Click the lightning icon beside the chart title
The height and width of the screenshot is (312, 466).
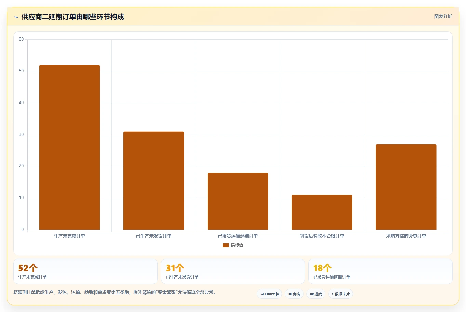16,17
